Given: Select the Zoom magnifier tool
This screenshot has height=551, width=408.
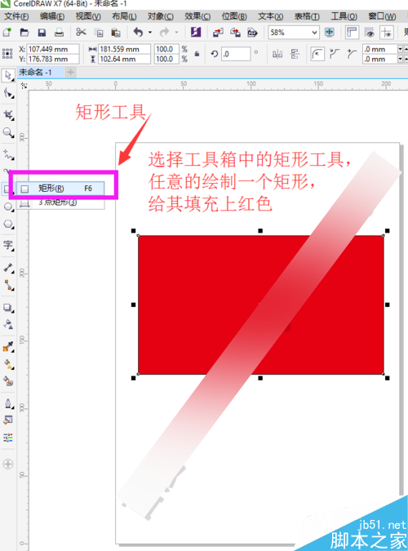Looking at the screenshot, I should point(8,132).
